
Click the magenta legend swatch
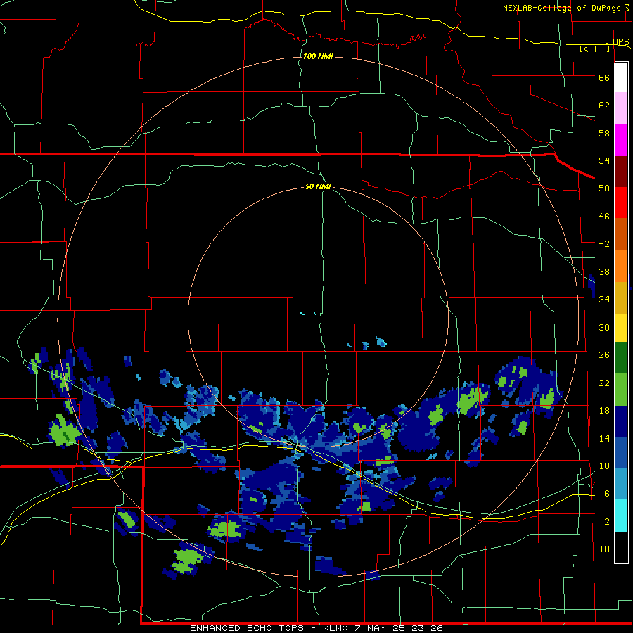tap(621, 140)
